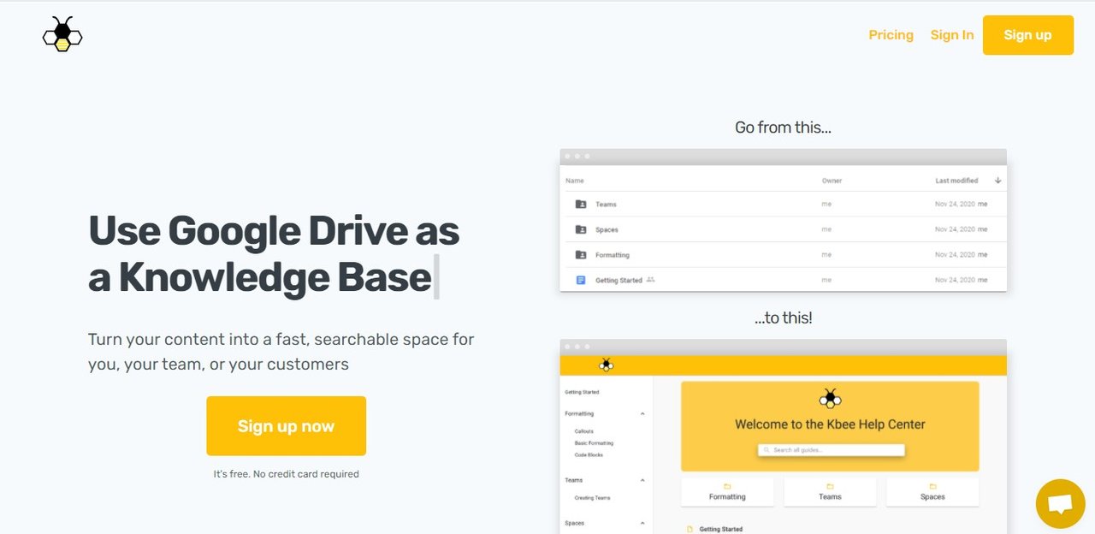Select the Teams row in Drive list
Screen dimensions: 1095x534
click(x=783, y=205)
